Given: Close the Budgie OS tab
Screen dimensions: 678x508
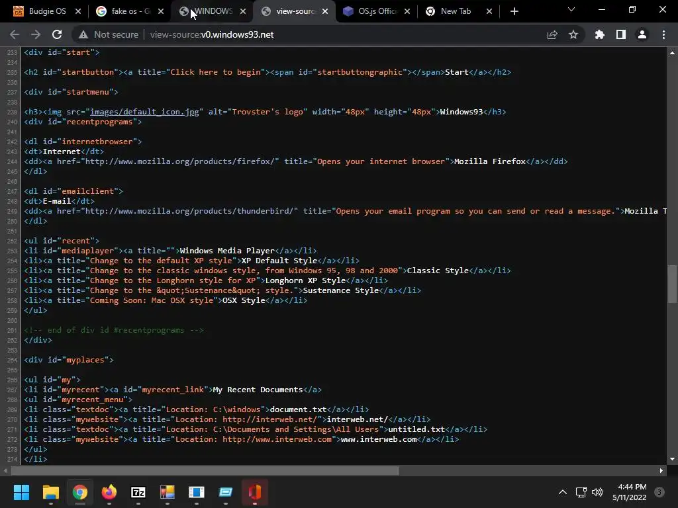Looking at the screenshot, I should coord(78,12).
